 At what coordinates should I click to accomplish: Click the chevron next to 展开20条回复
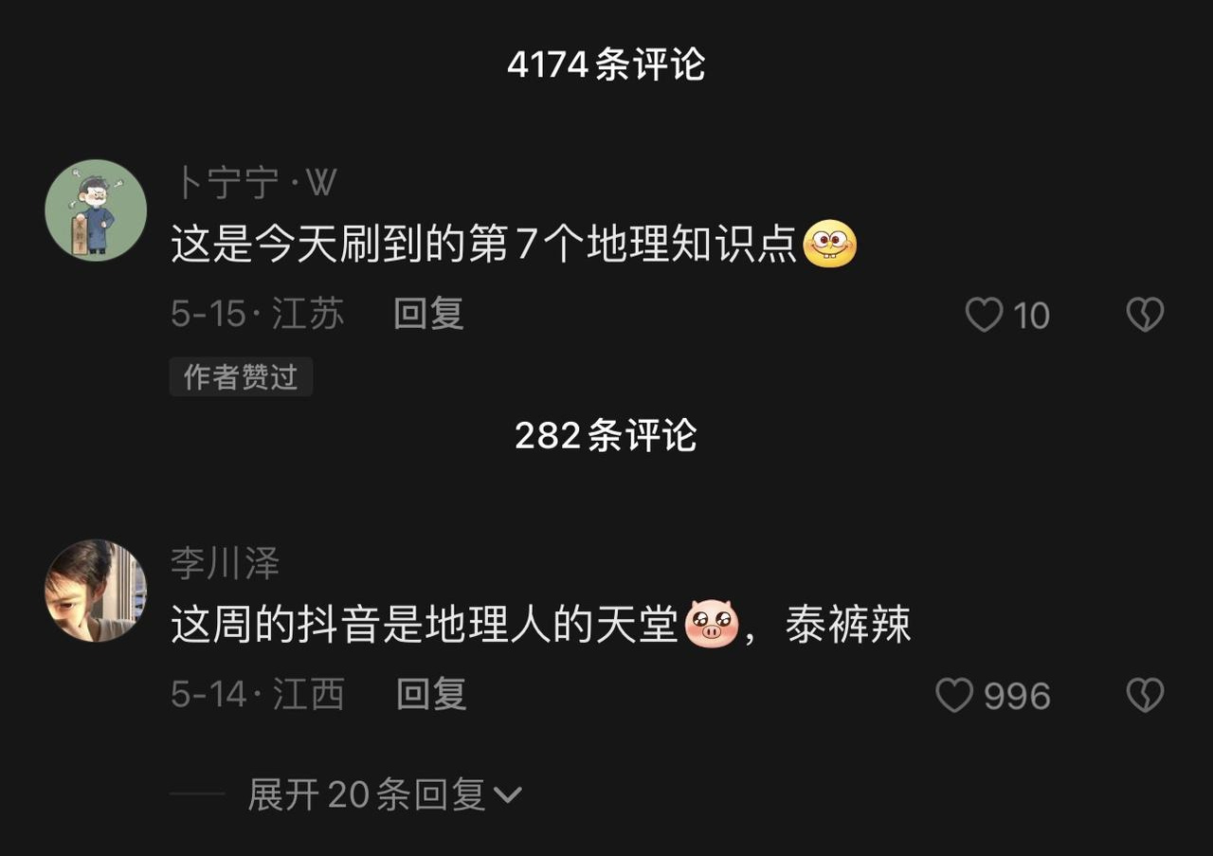[508, 795]
